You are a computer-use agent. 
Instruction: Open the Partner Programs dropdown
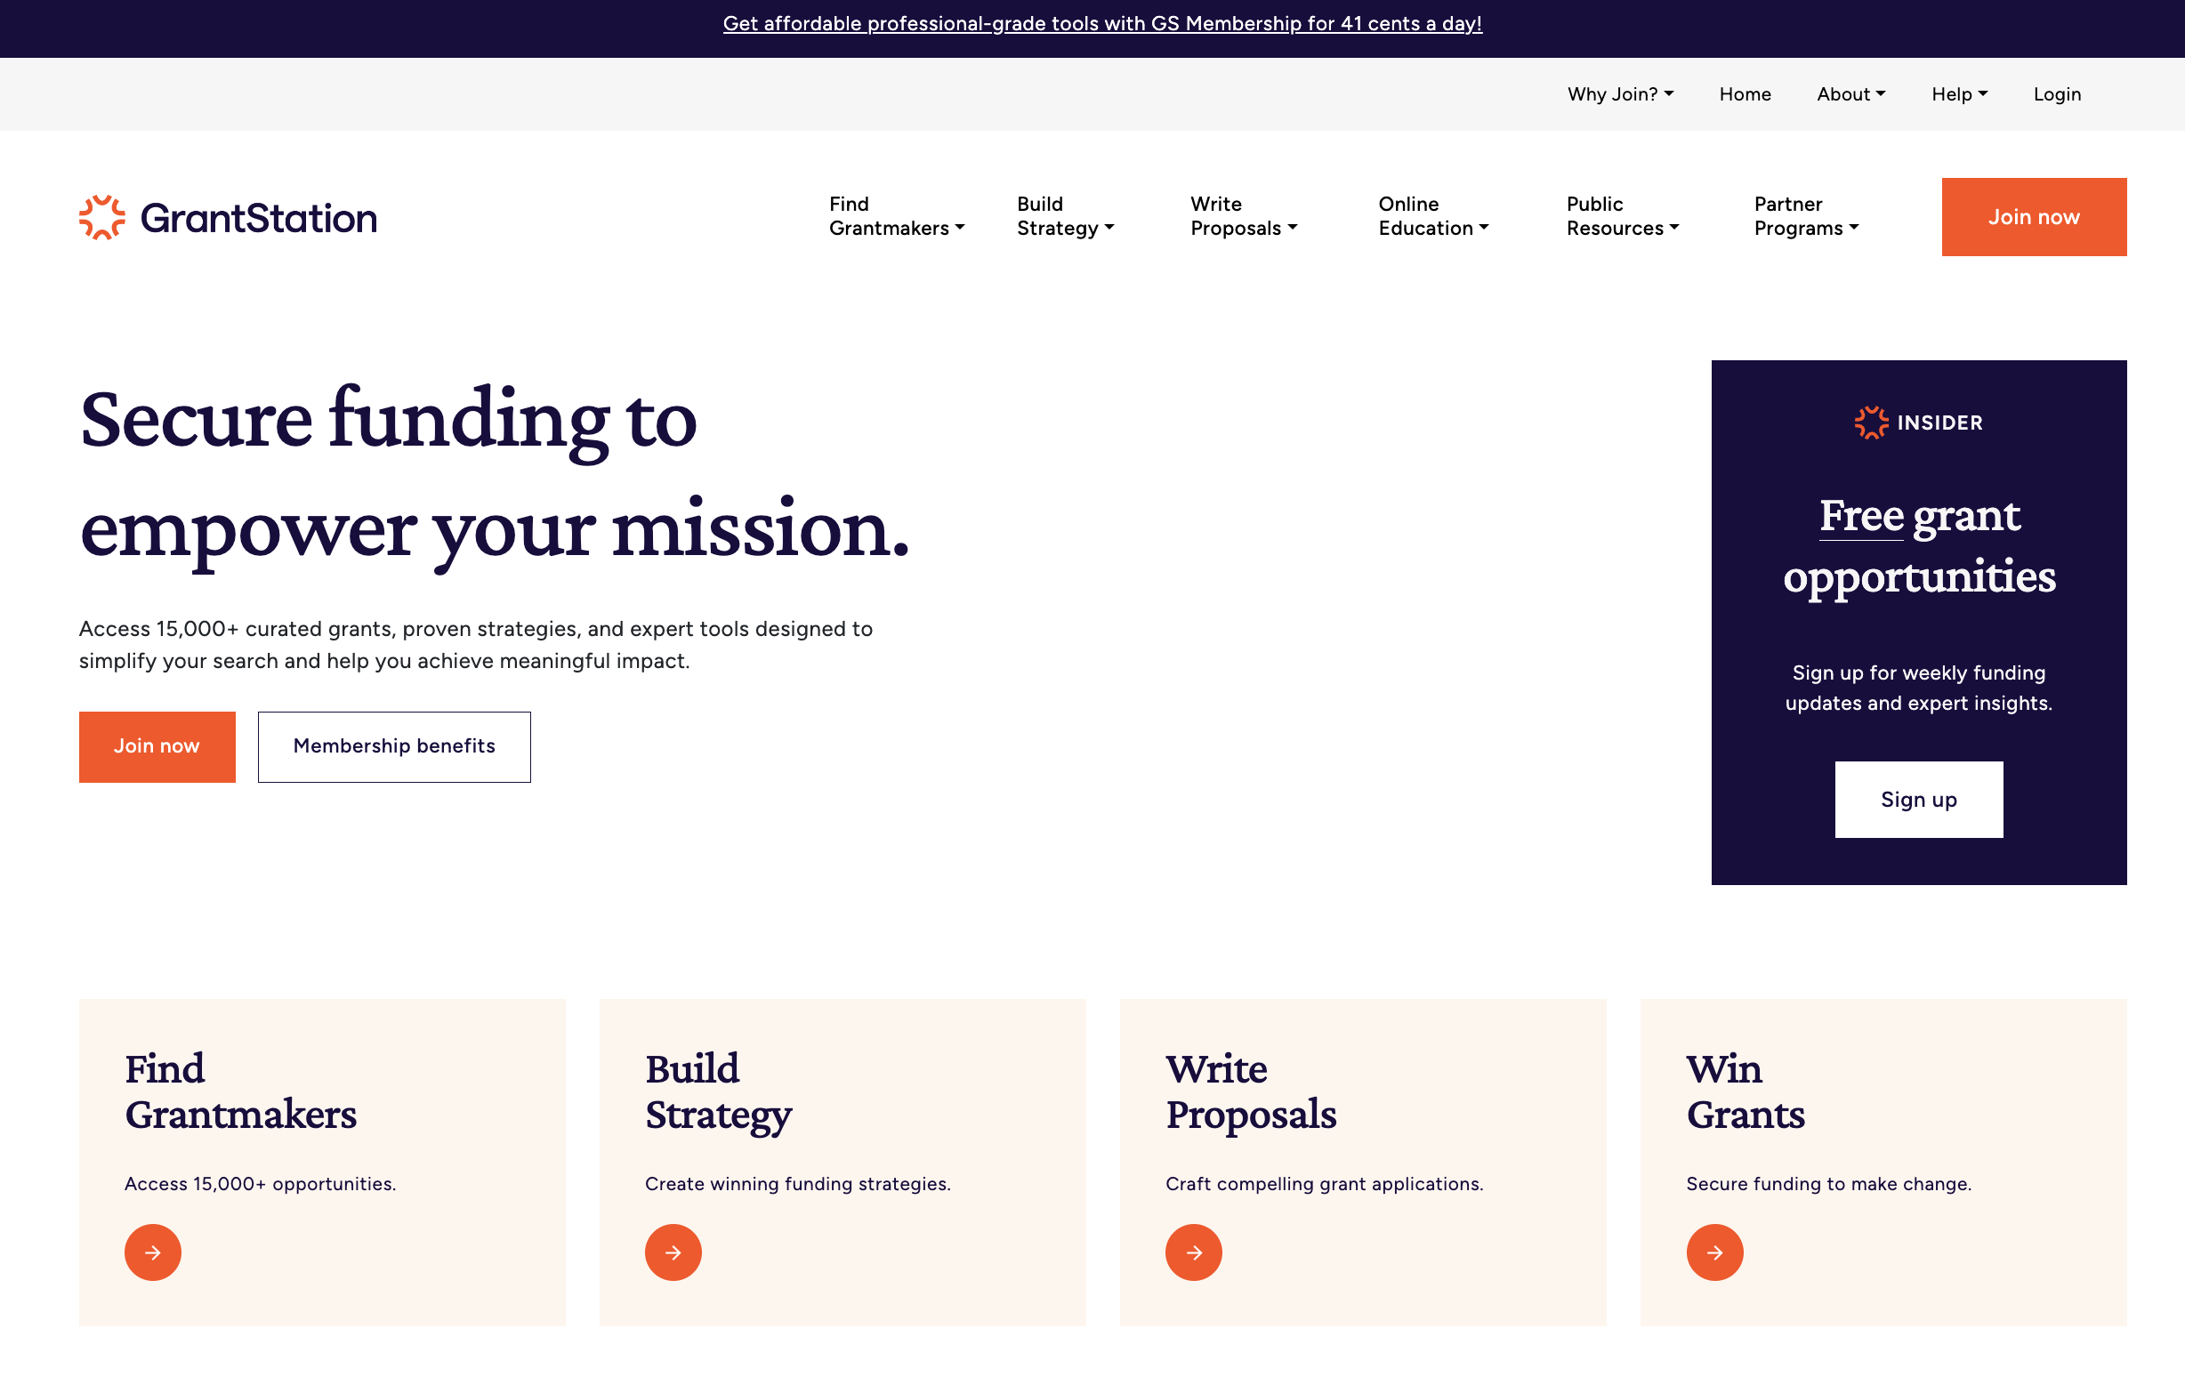(x=1806, y=217)
